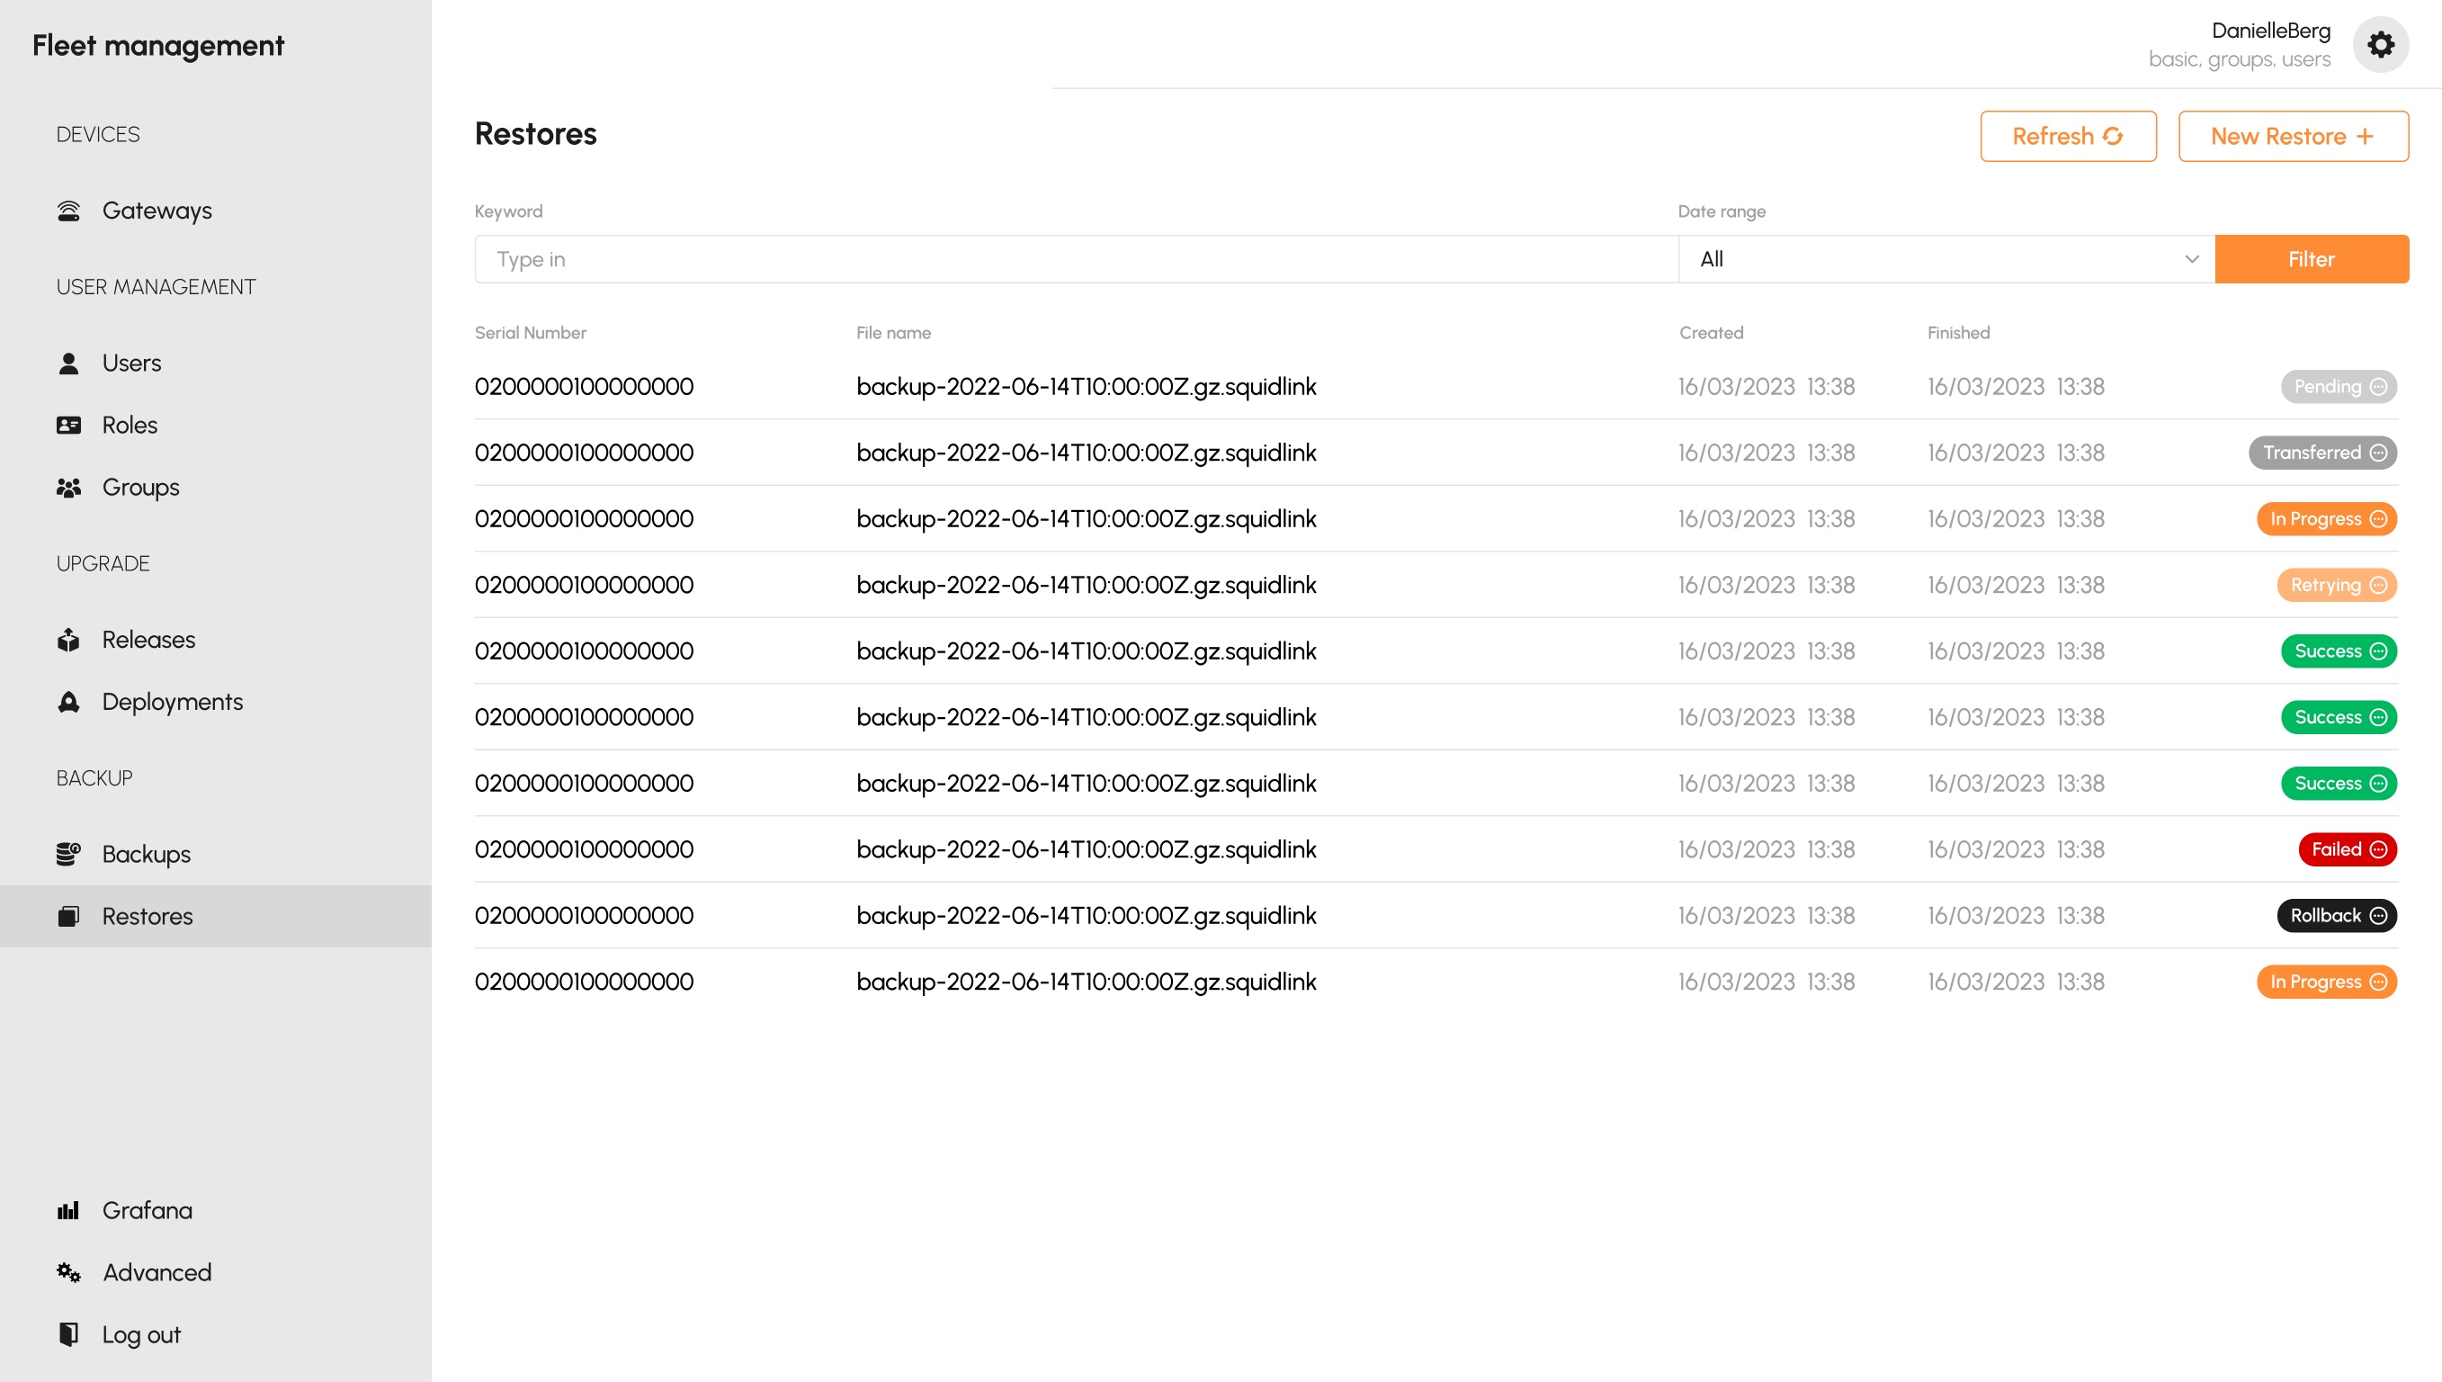The height and width of the screenshot is (1382, 2442).
Task: Click the circle icon in Rollback badge
Action: (2377, 916)
